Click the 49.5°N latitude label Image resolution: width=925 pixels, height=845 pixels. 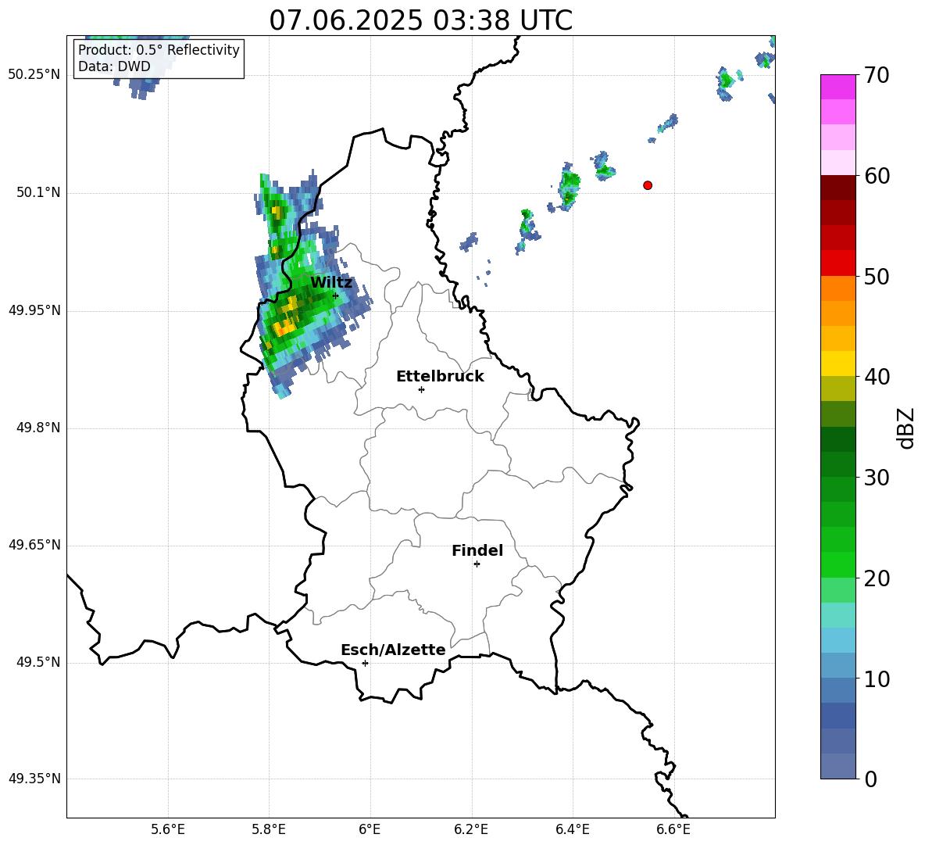(38, 662)
